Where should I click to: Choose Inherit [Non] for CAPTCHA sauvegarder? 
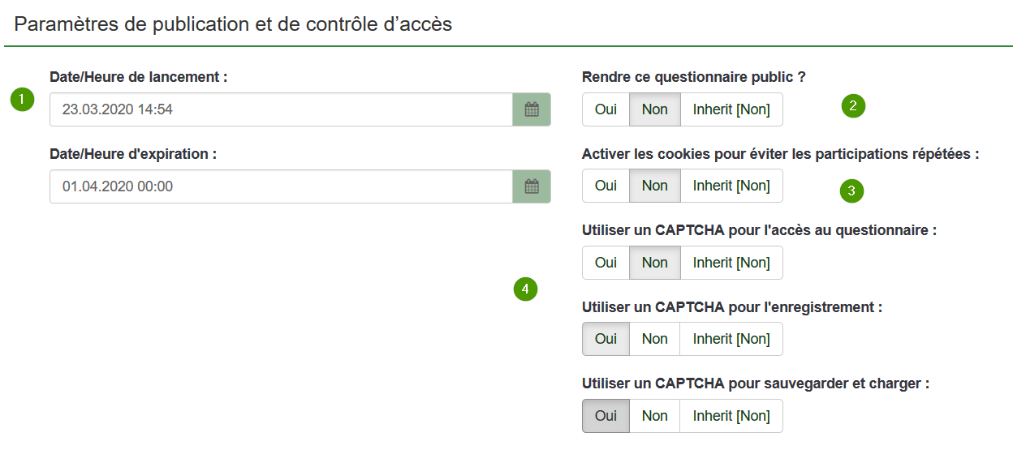click(731, 416)
